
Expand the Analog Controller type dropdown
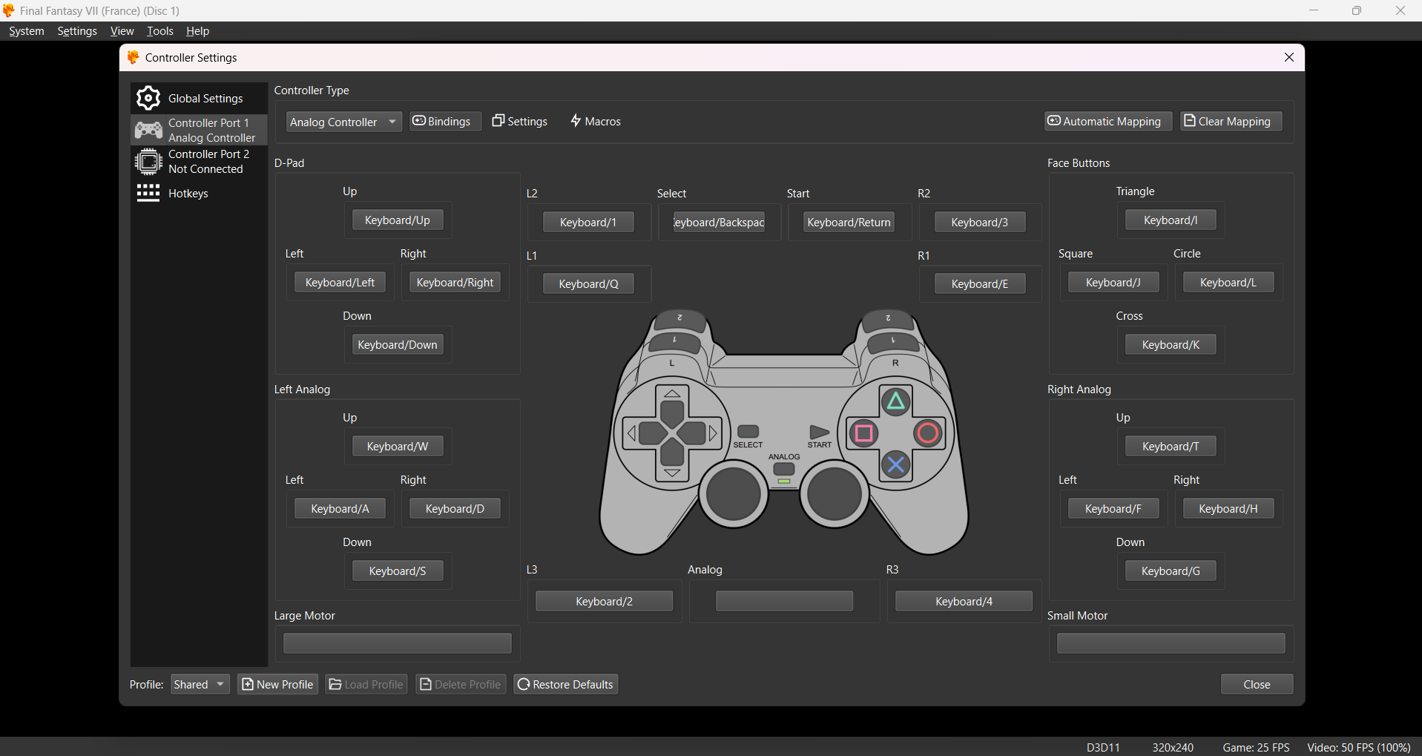[x=343, y=122]
